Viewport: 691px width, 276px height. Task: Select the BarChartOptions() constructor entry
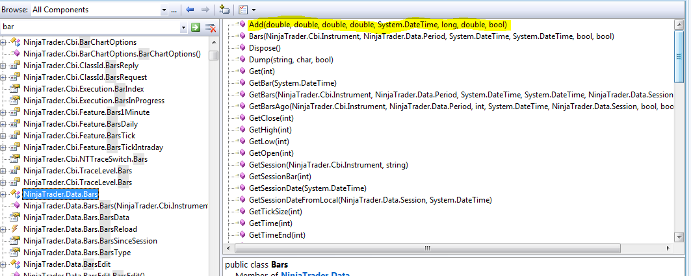112,54
